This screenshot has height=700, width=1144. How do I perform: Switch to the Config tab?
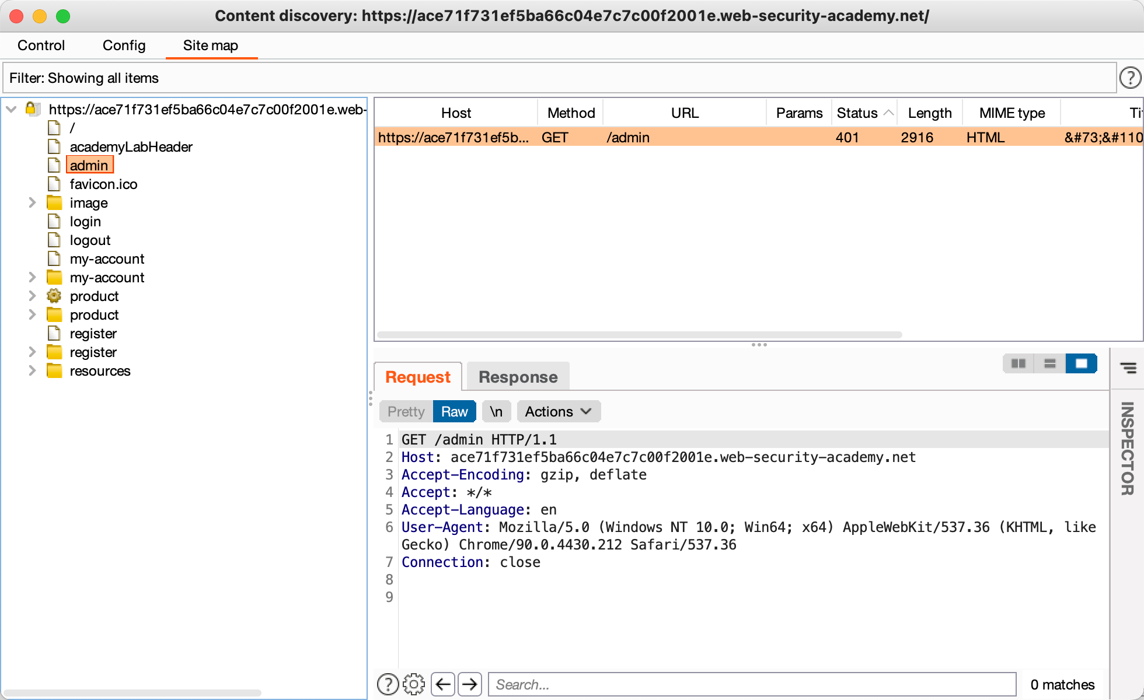[124, 45]
